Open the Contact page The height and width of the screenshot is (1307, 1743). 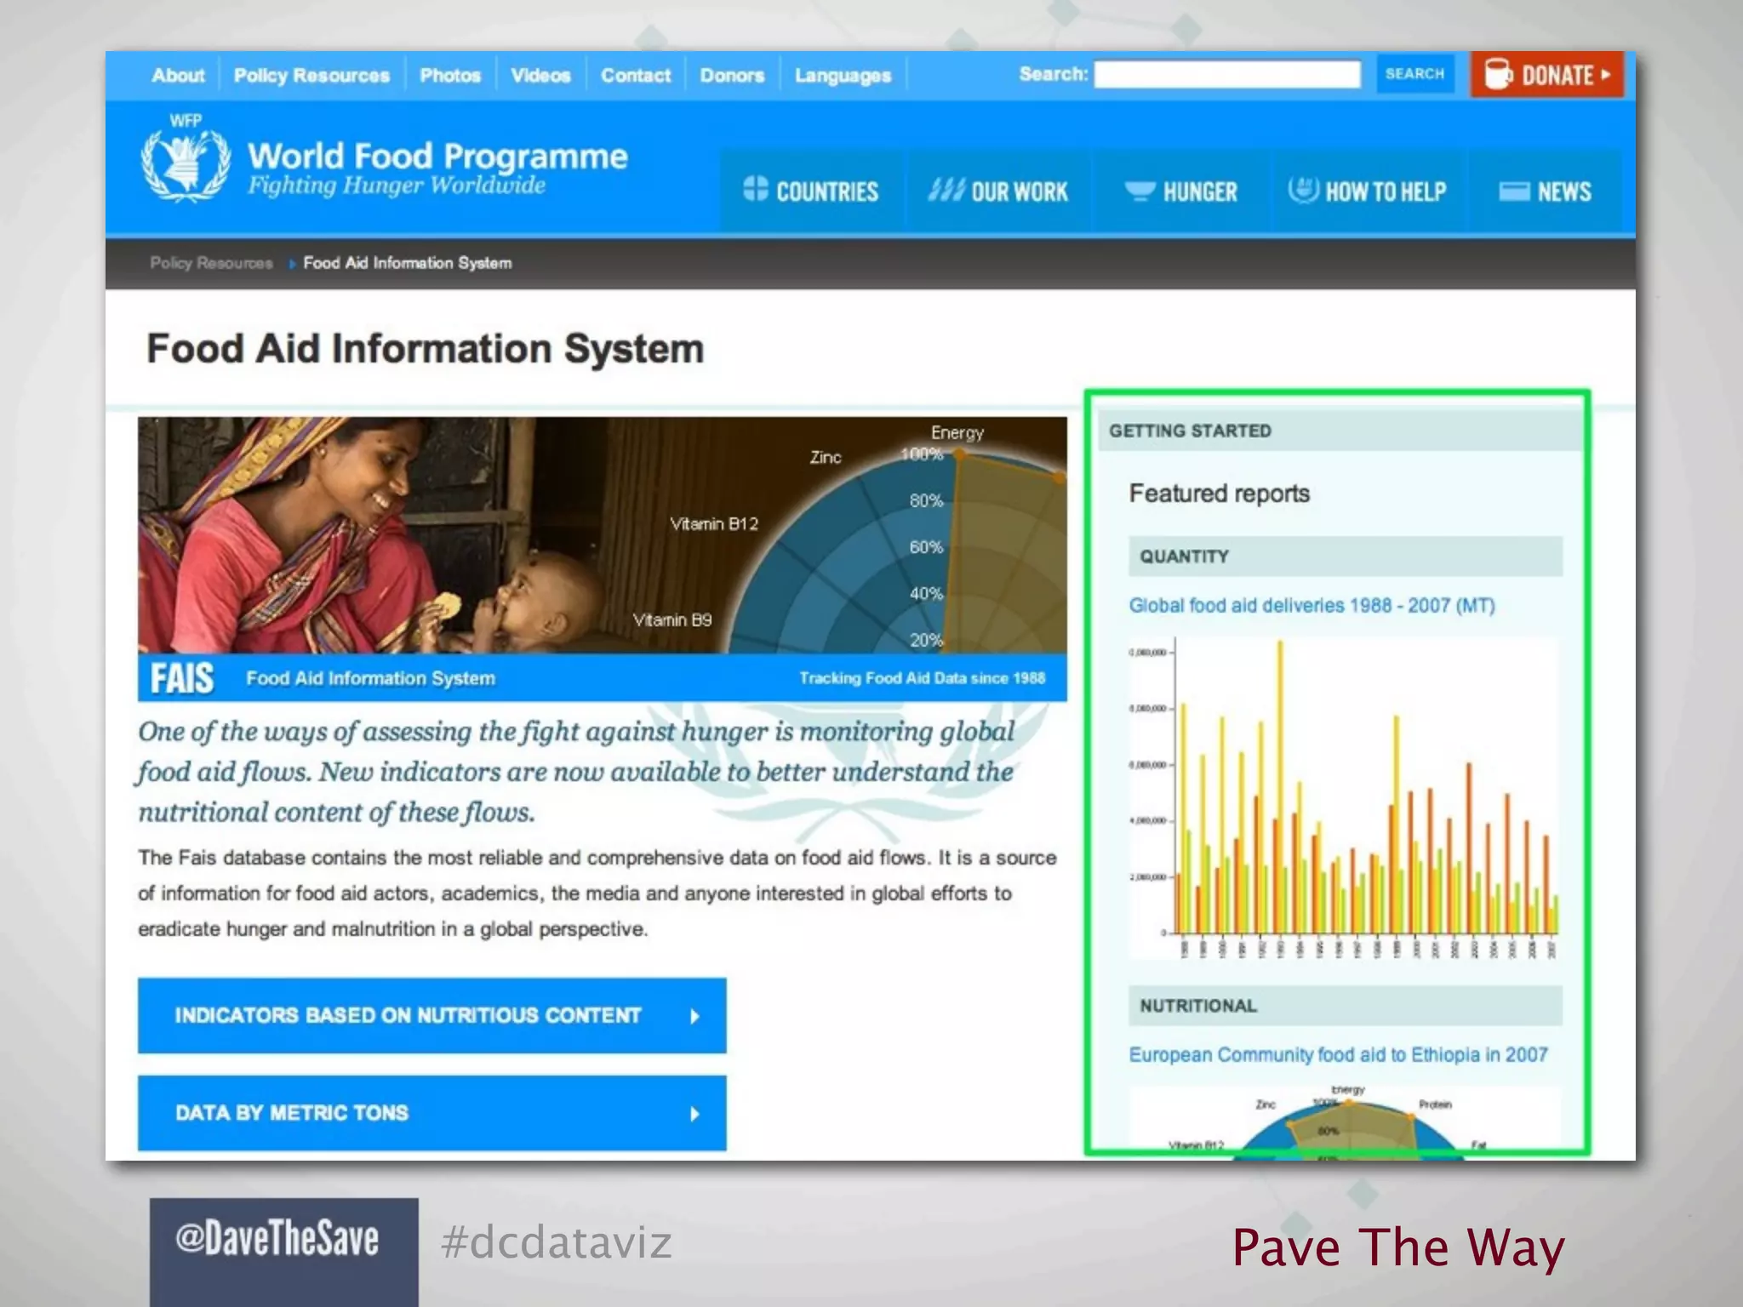coord(636,76)
